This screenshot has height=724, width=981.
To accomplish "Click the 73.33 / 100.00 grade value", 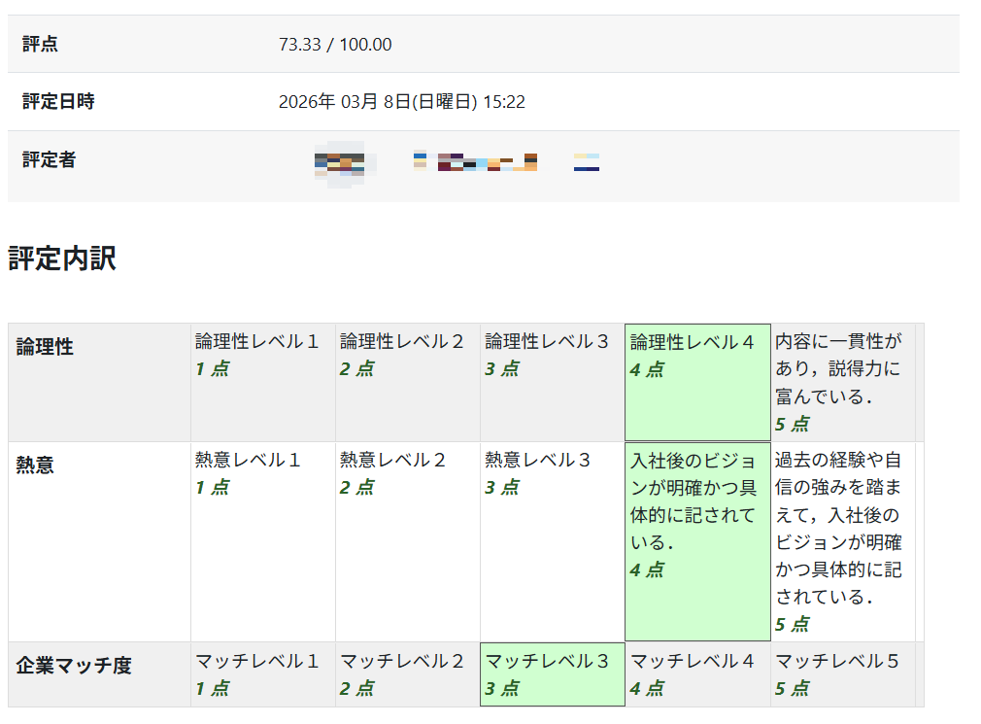I will tap(335, 45).
